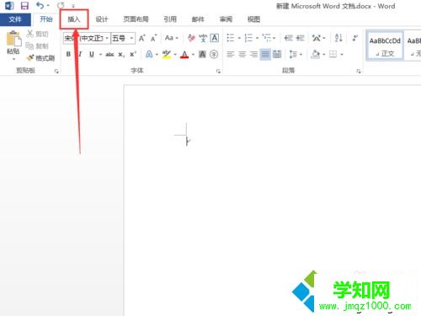The width and height of the screenshot is (421, 316).
Task: Toggle Underline formatting
Action: (x=92, y=54)
